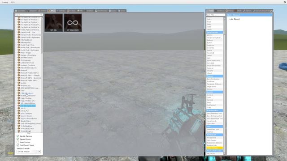
Task: Collapse the Construction tool category header
Action: [214, 32]
